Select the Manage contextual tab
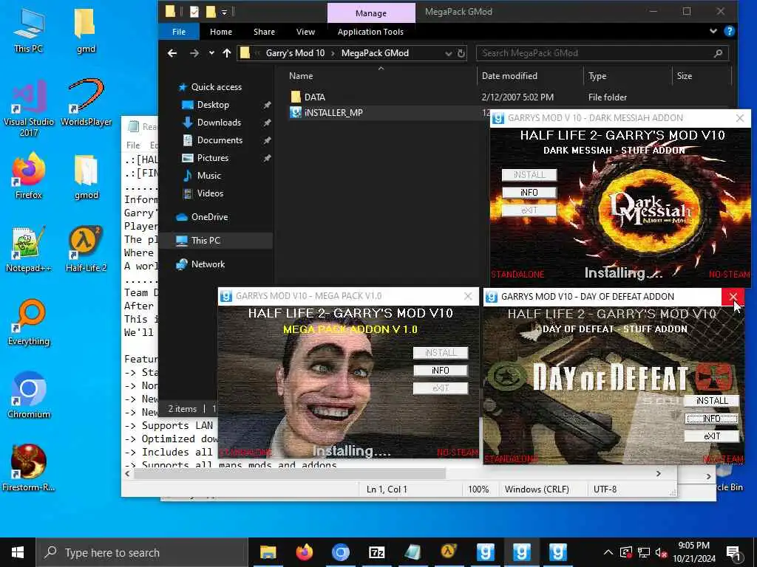 tap(371, 13)
